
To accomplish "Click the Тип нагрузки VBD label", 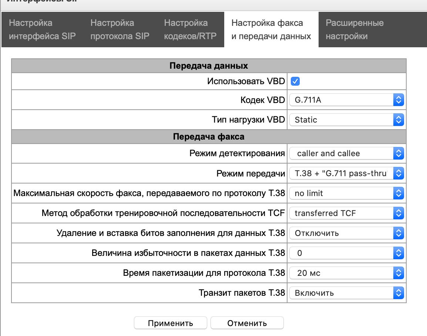I will point(248,120).
